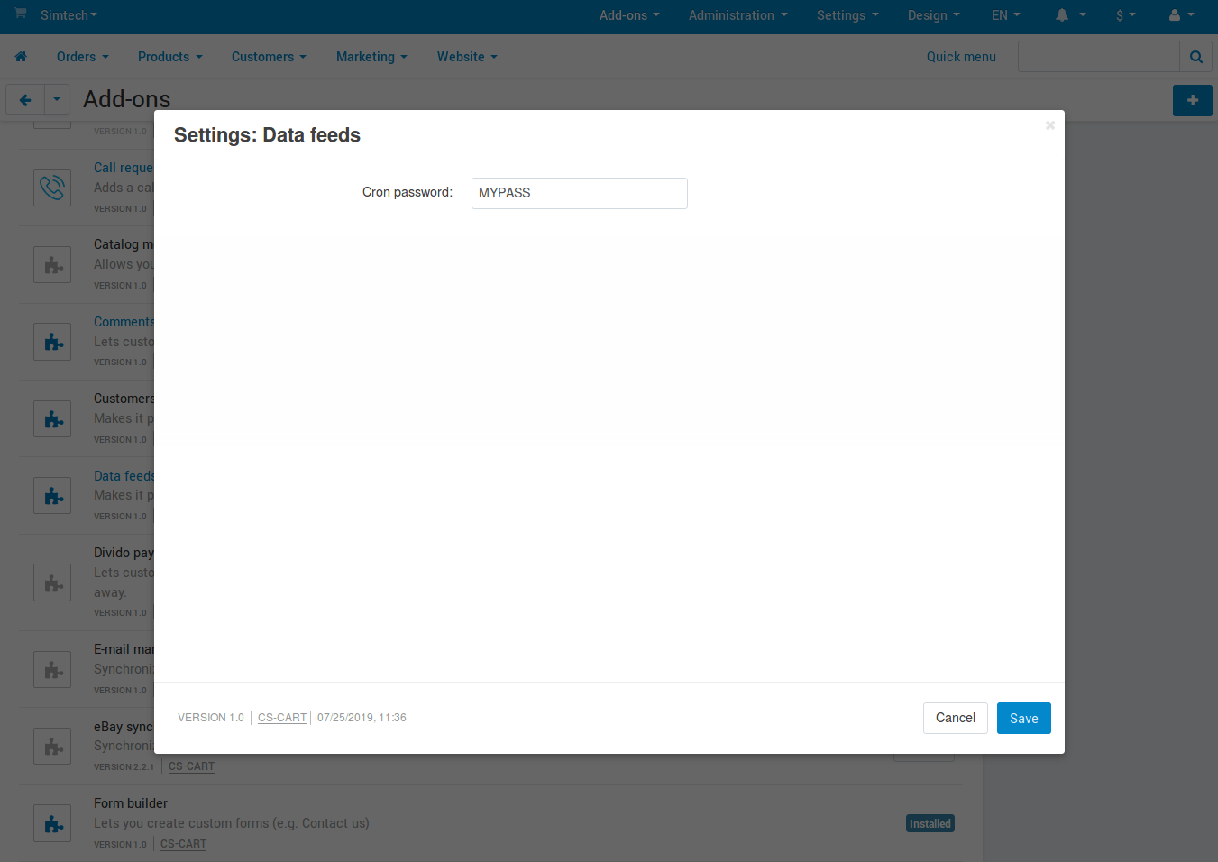Click the Data feeds add-on puzzle icon

pyautogui.click(x=51, y=495)
